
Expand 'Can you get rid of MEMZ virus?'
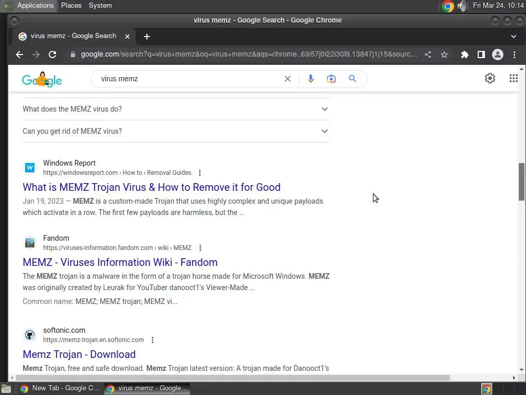tap(177, 131)
